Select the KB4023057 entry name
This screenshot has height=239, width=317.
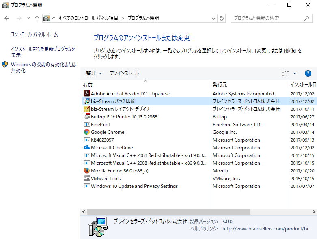pyautogui.click(x=102, y=140)
